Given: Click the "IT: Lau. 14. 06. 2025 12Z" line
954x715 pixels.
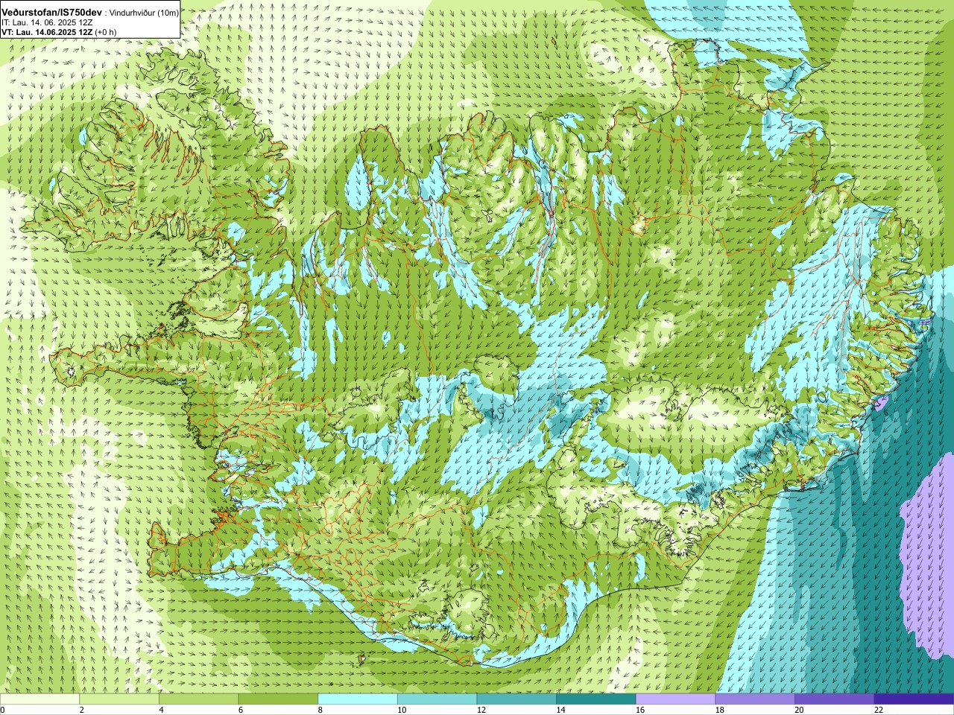Looking at the screenshot, I should [x=47, y=23].
